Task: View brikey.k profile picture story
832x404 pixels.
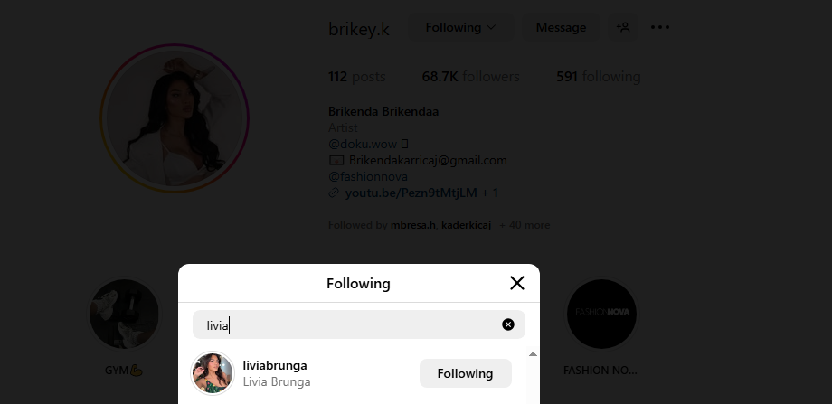Action: coord(175,117)
